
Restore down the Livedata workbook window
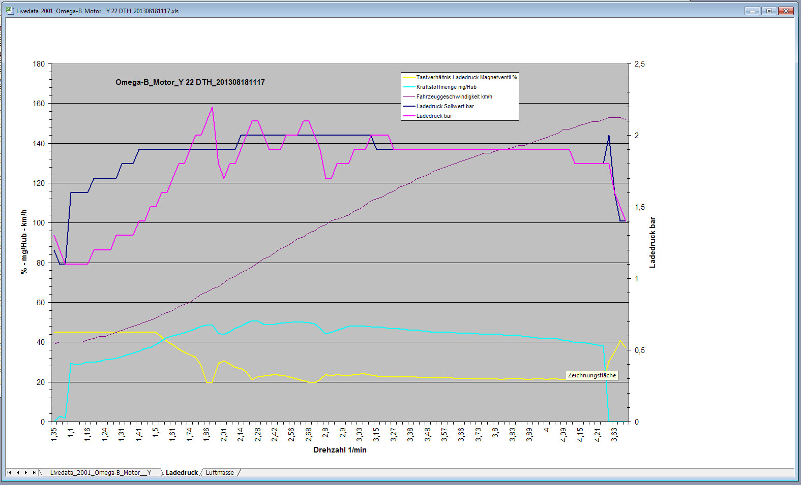pos(769,11)
